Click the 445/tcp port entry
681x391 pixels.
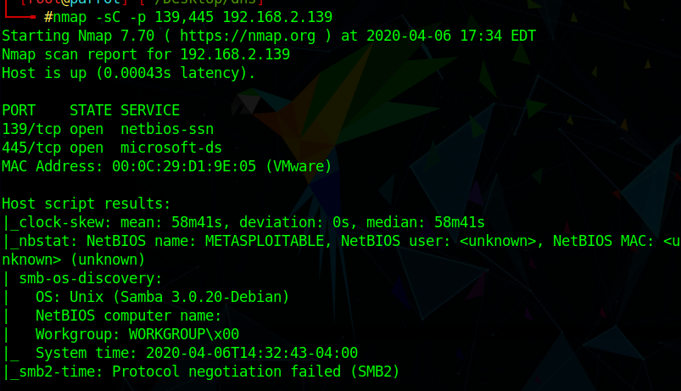(x=31, y=148)
